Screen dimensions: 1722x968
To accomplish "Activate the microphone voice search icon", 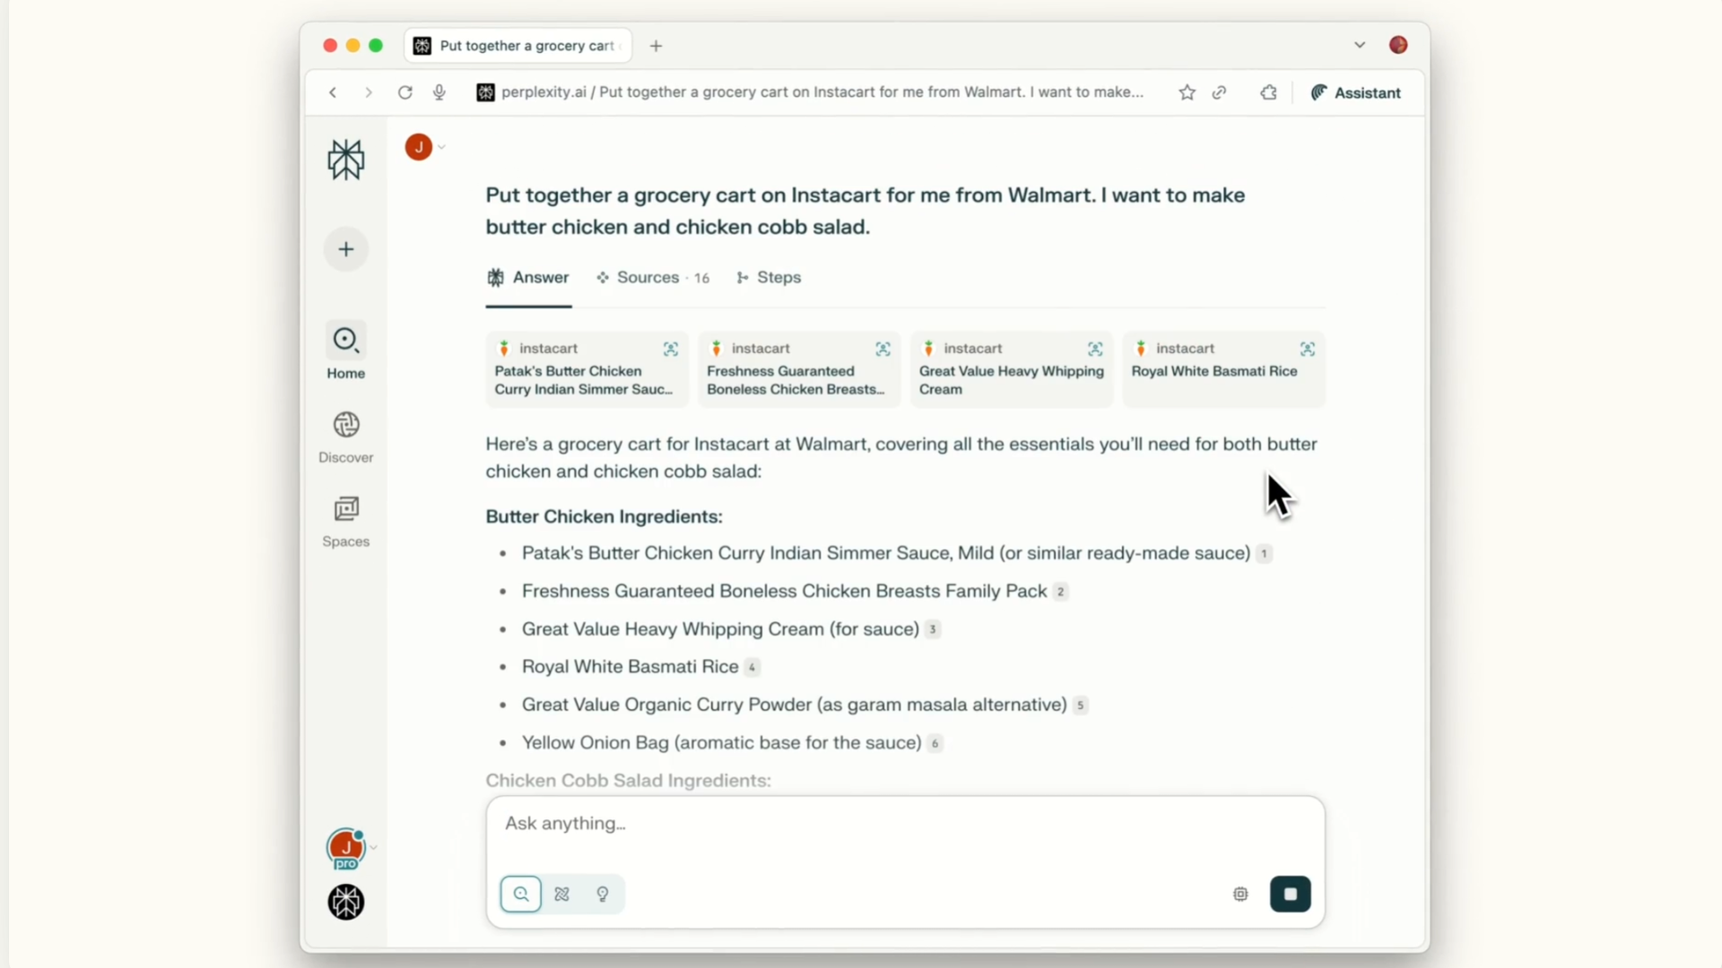I will pyautogui.click(x=439, y=92).
